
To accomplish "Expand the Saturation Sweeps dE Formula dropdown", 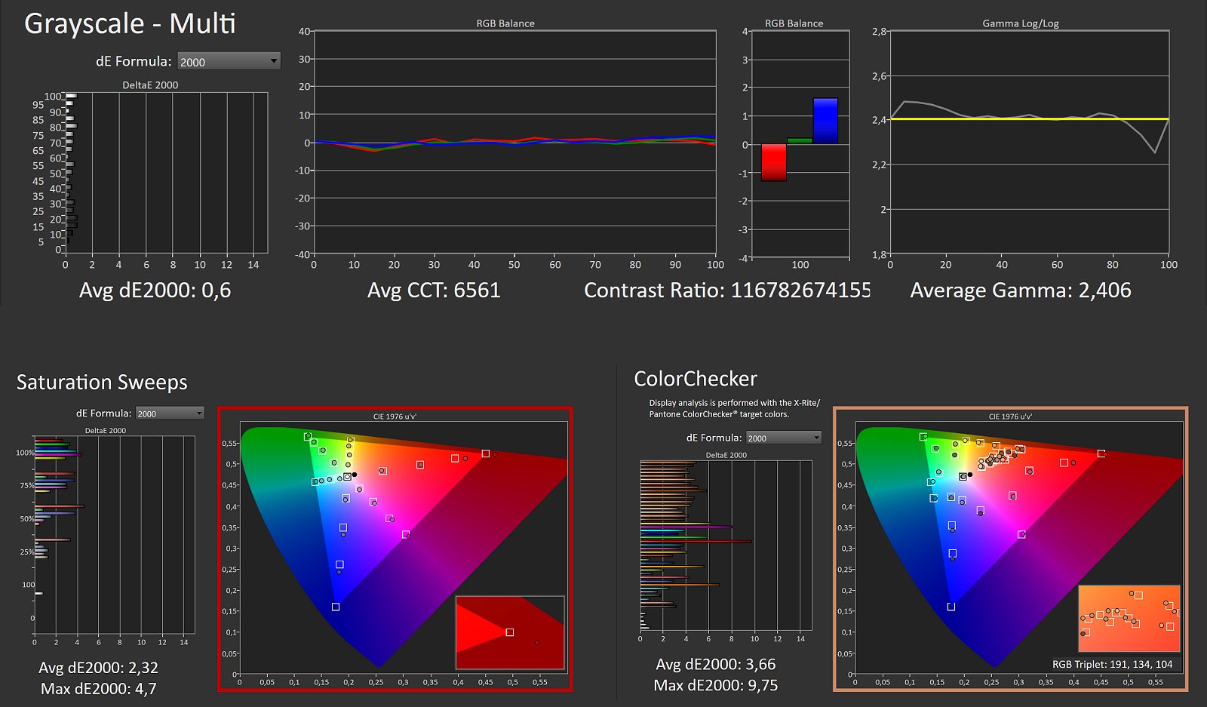I will pyautogui.click(x=170, y=413).
